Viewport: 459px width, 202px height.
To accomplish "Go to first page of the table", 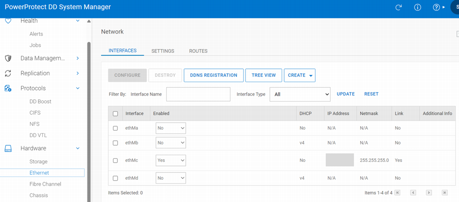I will (x=397, y=193).
